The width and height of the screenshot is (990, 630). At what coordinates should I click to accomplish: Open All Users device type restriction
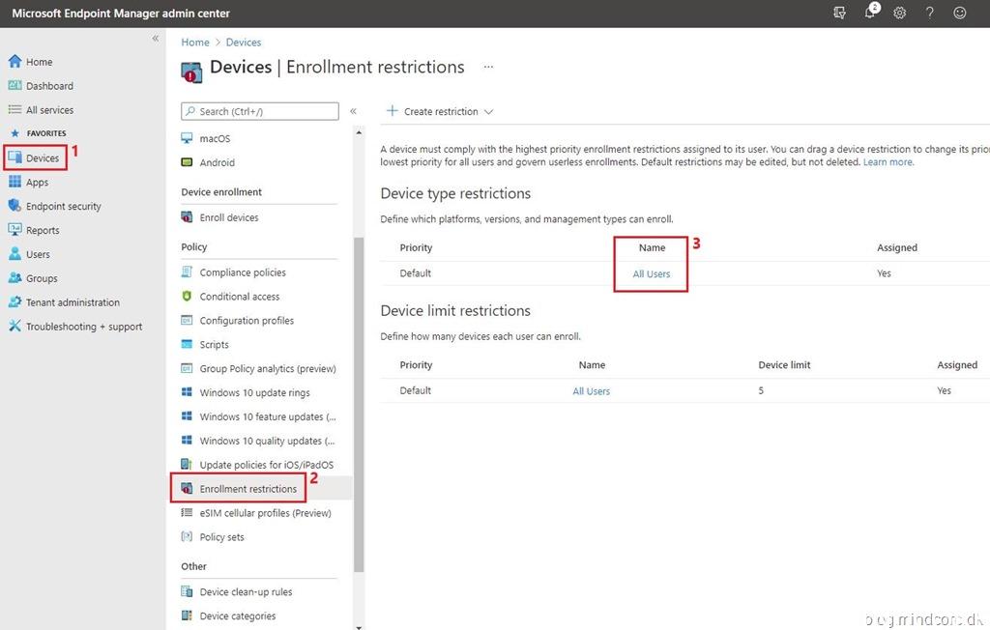tap(651, 273)
